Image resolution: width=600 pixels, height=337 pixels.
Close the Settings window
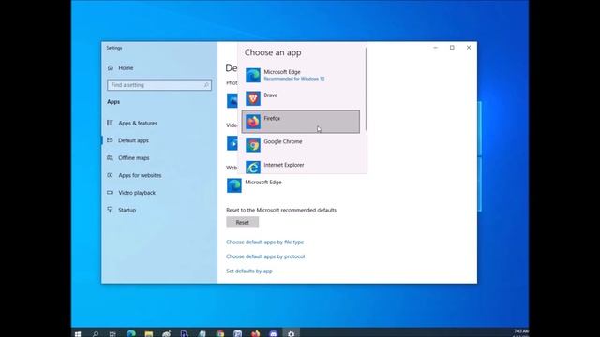469,48
